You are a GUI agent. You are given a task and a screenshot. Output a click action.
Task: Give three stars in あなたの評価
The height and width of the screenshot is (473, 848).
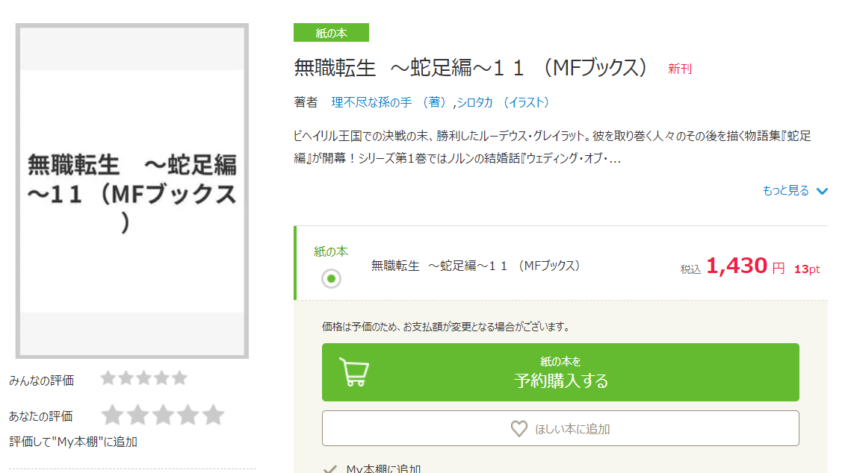(163, 415)
